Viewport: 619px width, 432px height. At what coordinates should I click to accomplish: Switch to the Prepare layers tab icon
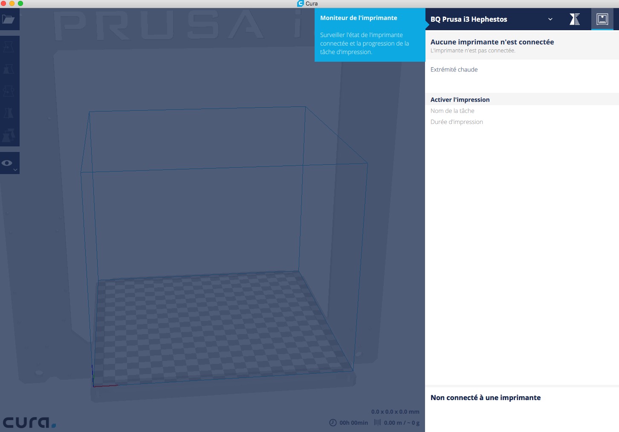575,19
